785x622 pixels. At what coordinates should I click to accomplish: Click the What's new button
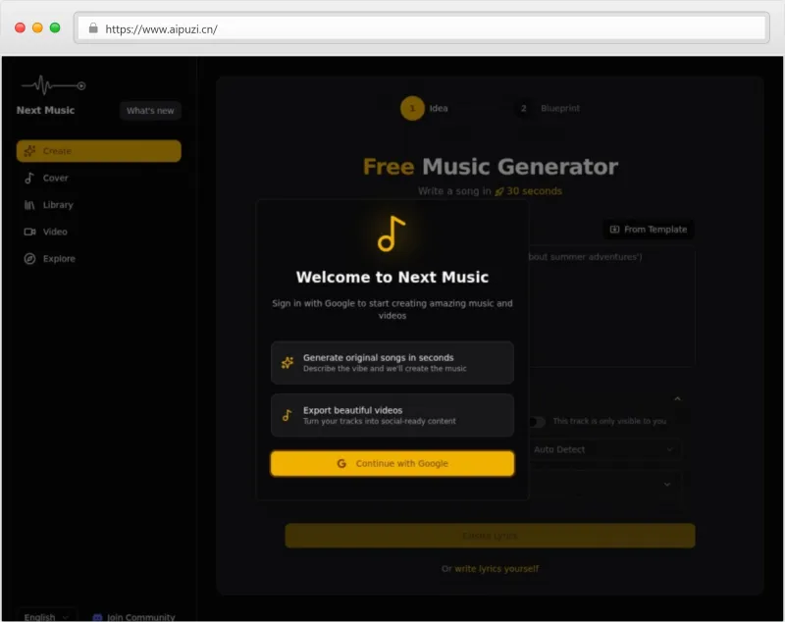pyautogui.click(x=149, y=111)
